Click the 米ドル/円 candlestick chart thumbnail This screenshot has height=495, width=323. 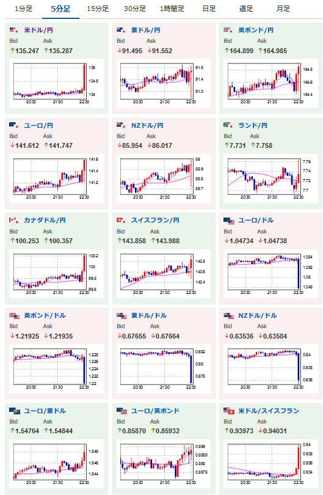pos(56,83)
